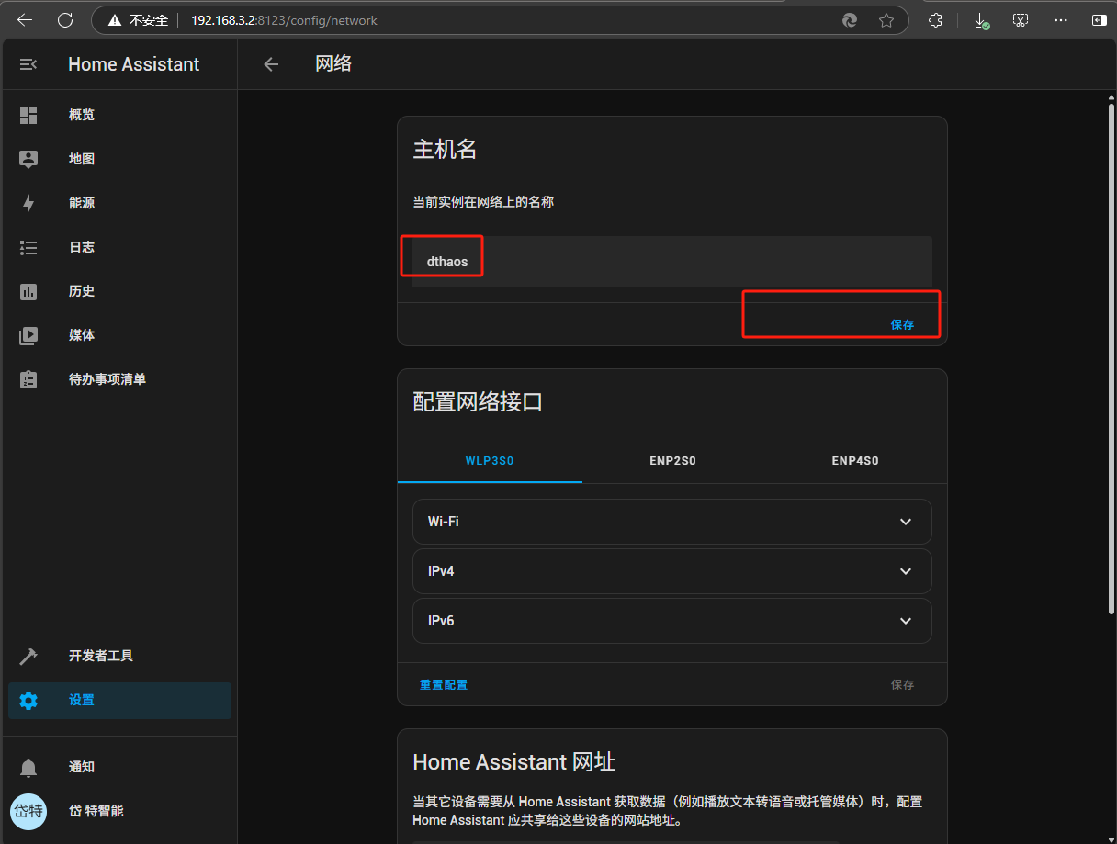Open the 地图 map icon in sidebar
Screen dimensions: 1117x844
point(28,159)
